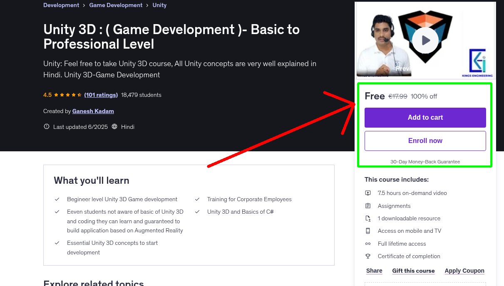Click the downloadable resource icon
Screen dimensions: 504x286
(x=368, y=218)
